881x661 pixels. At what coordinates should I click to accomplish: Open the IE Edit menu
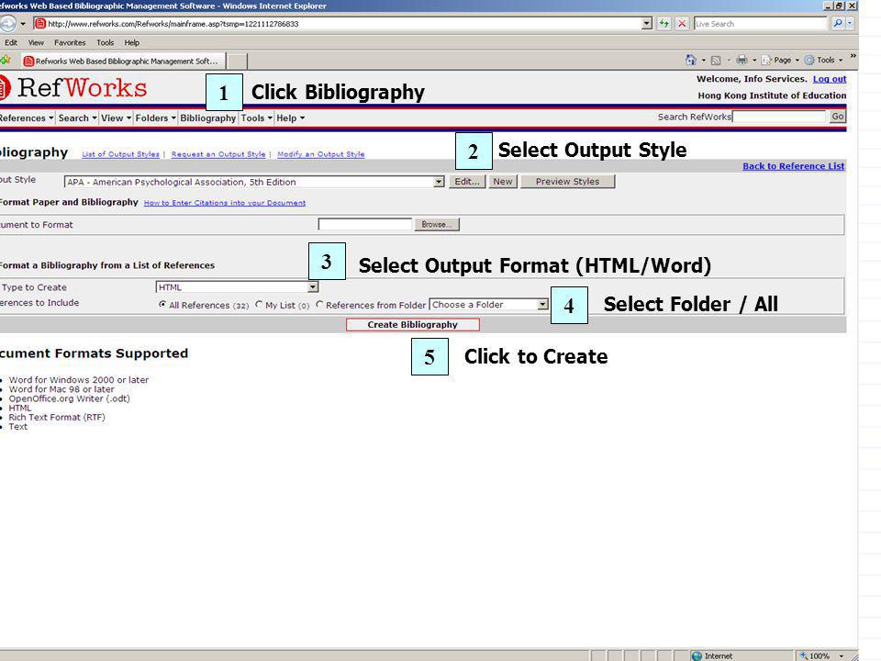[x=11, y=43]
